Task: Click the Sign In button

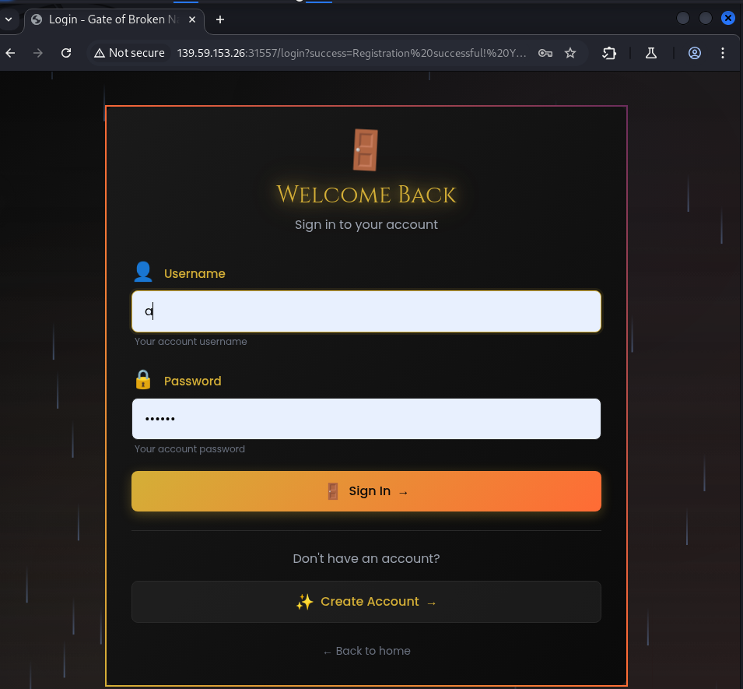Action: pyautogui.click(x=366, y=491)
